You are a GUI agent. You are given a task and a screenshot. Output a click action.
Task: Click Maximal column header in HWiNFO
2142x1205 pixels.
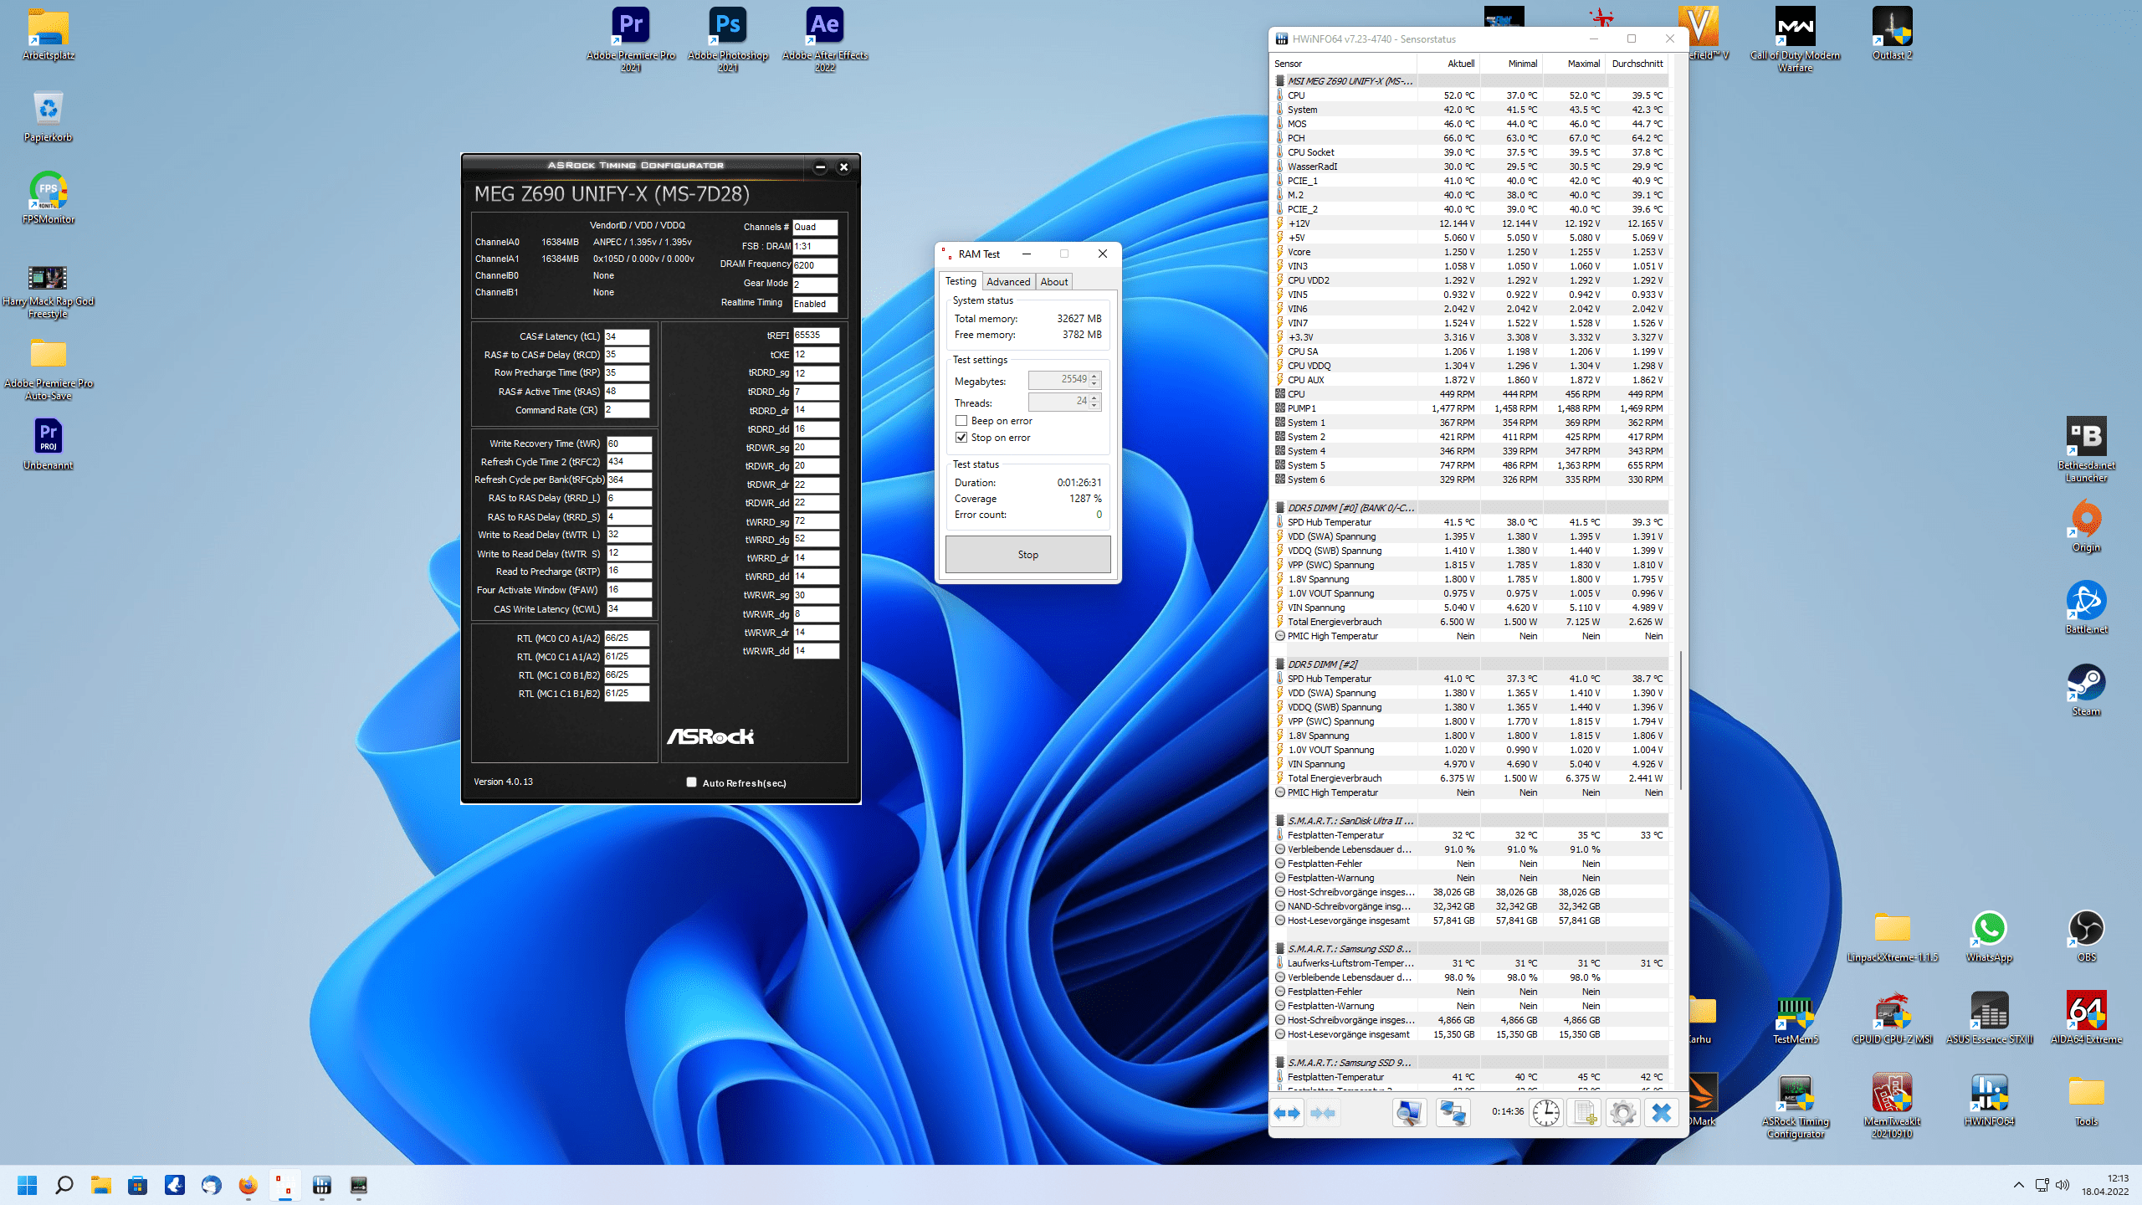[x=1573, y=64]
